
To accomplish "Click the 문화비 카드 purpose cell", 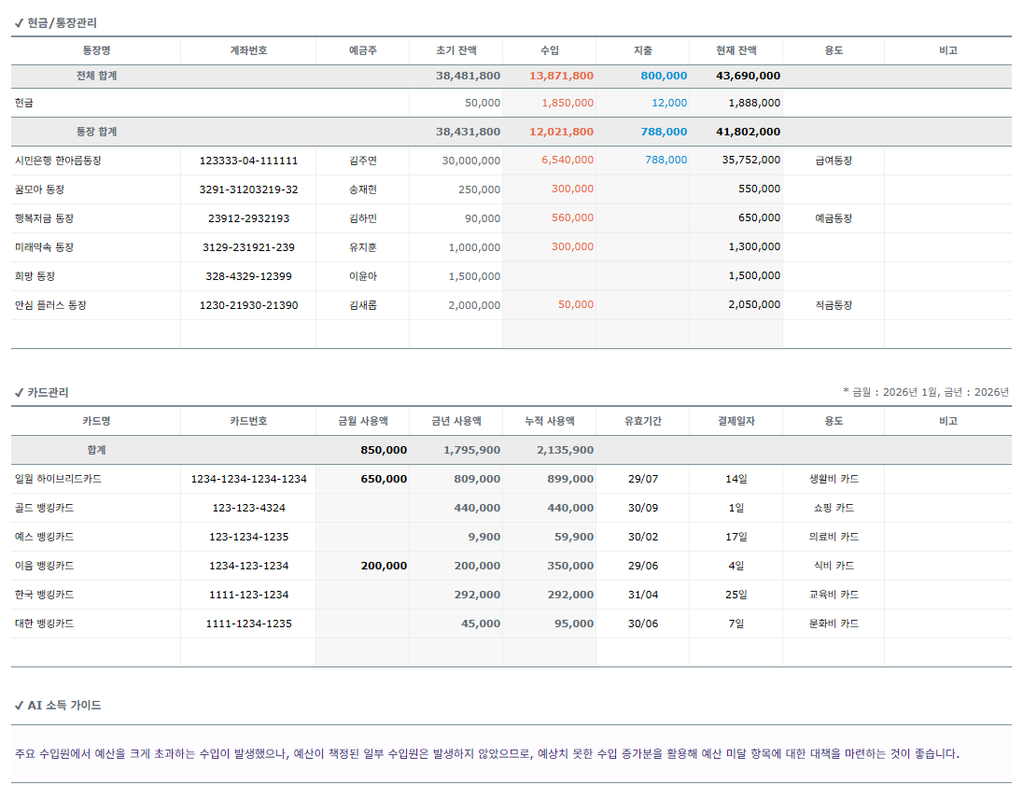I will click(x=834, y=624).
